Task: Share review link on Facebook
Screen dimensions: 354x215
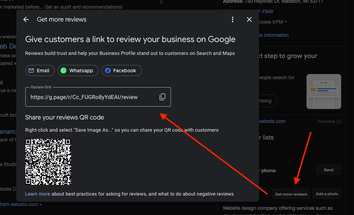Action: click(x=121, y=71)
